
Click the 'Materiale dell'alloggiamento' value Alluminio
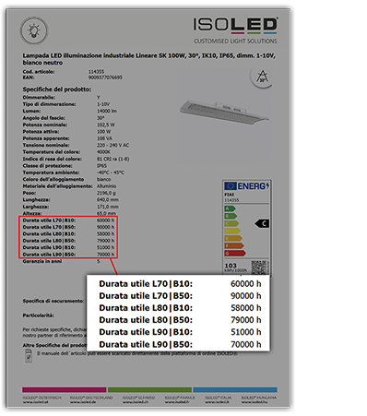[x=106, y=186]
